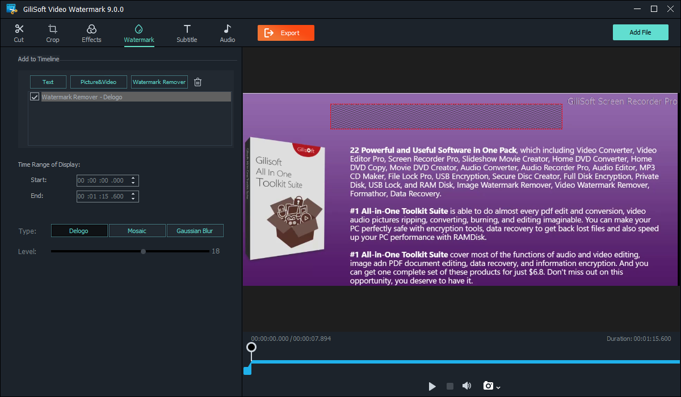Click the blue timeline progress bar
The width and height of the screenshot is (681, 397).
[465, 361]
